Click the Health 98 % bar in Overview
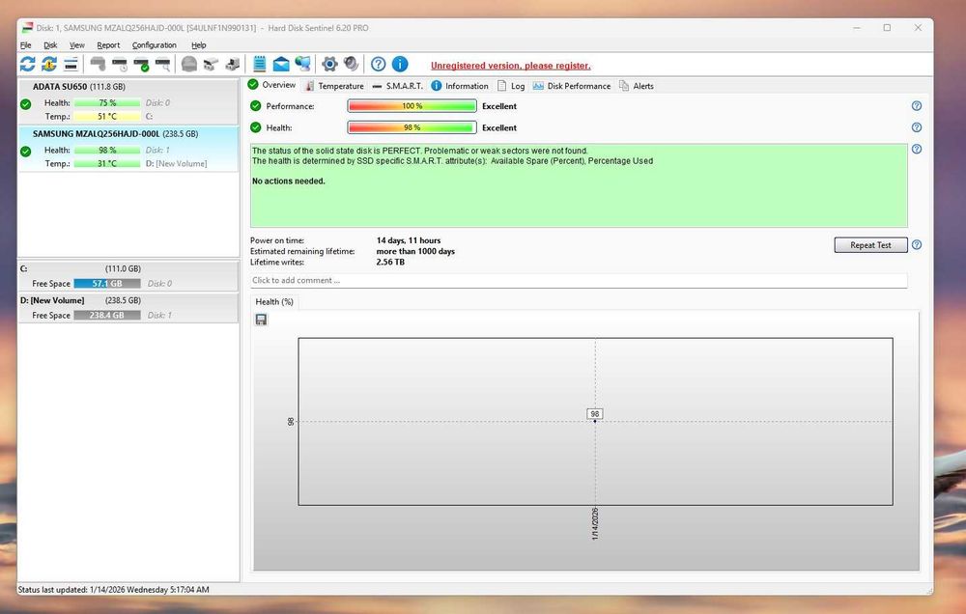The height and width of the screenshot is (614, 966). [x=412, y=127]
